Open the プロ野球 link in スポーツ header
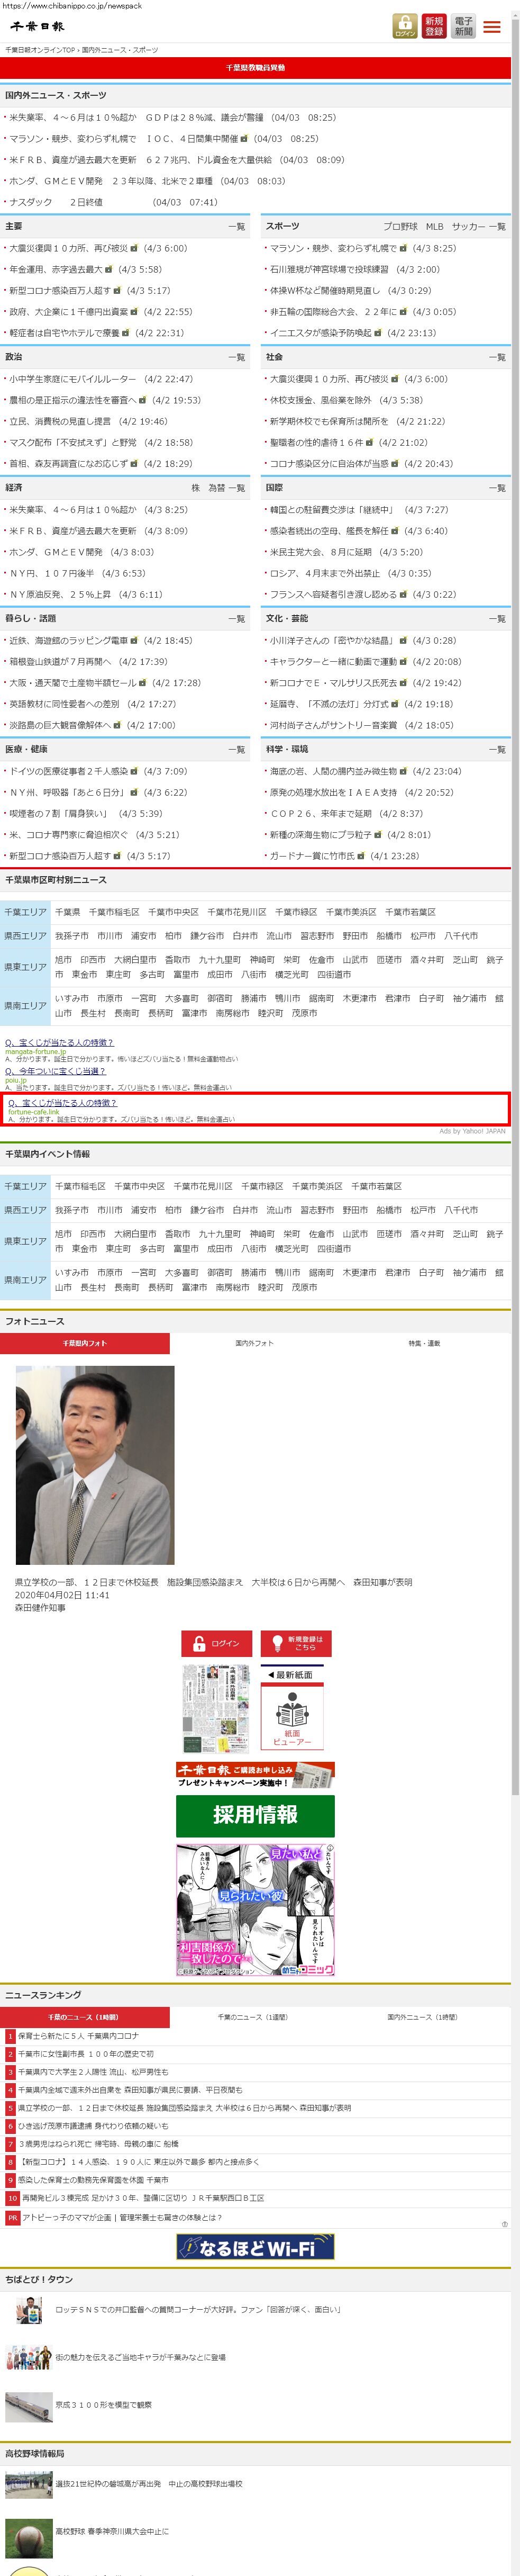 [x=400, y=227]
